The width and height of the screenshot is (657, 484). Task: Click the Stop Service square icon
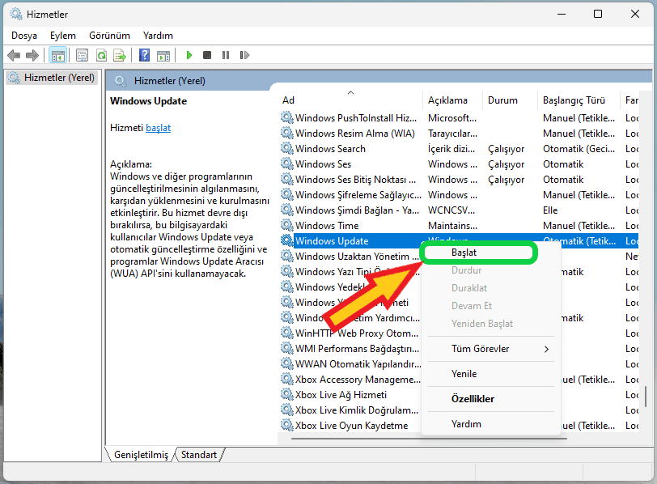click(207, 55)
